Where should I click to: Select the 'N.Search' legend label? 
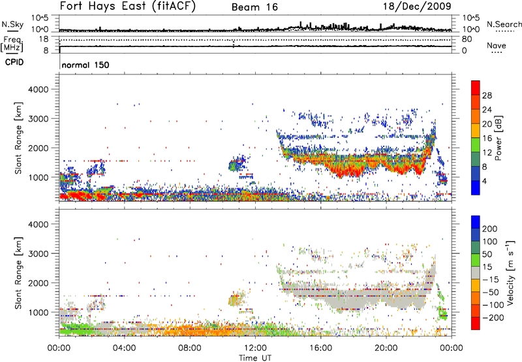pyautogui.click(x=504, y=24)
